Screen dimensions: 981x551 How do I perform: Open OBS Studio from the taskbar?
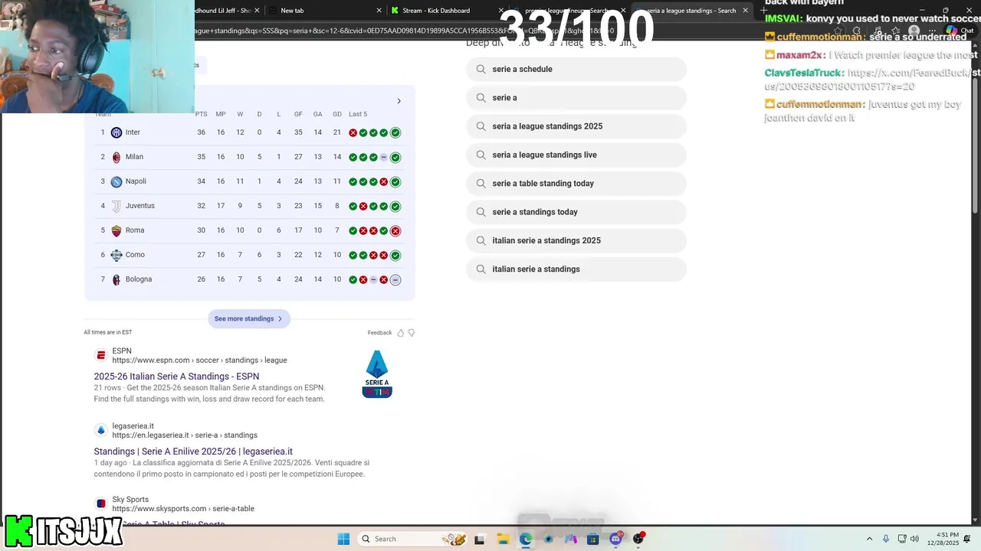point(638,539)
